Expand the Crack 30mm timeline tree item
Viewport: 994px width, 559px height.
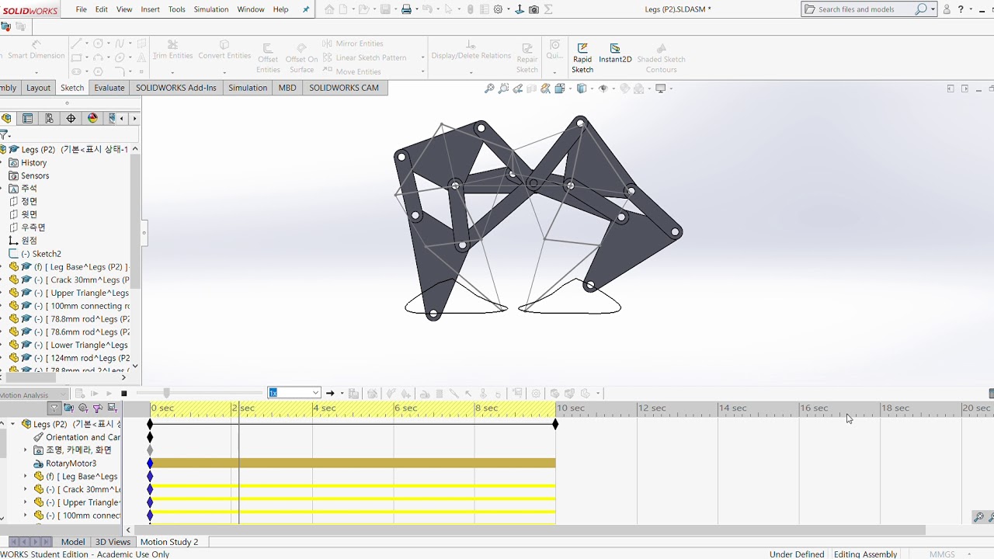(25, 489)
